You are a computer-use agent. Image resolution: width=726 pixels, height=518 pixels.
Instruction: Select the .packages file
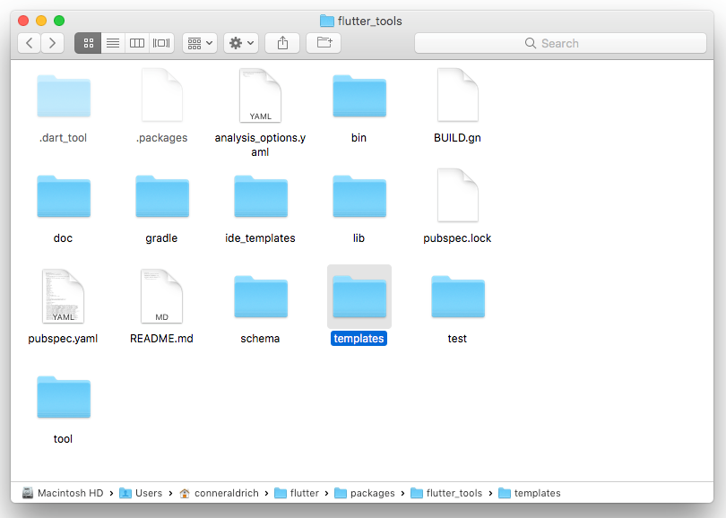tap(161, 95)
